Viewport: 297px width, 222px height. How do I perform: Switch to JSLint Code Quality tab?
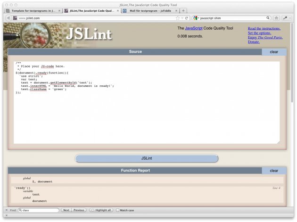[91, 11]
